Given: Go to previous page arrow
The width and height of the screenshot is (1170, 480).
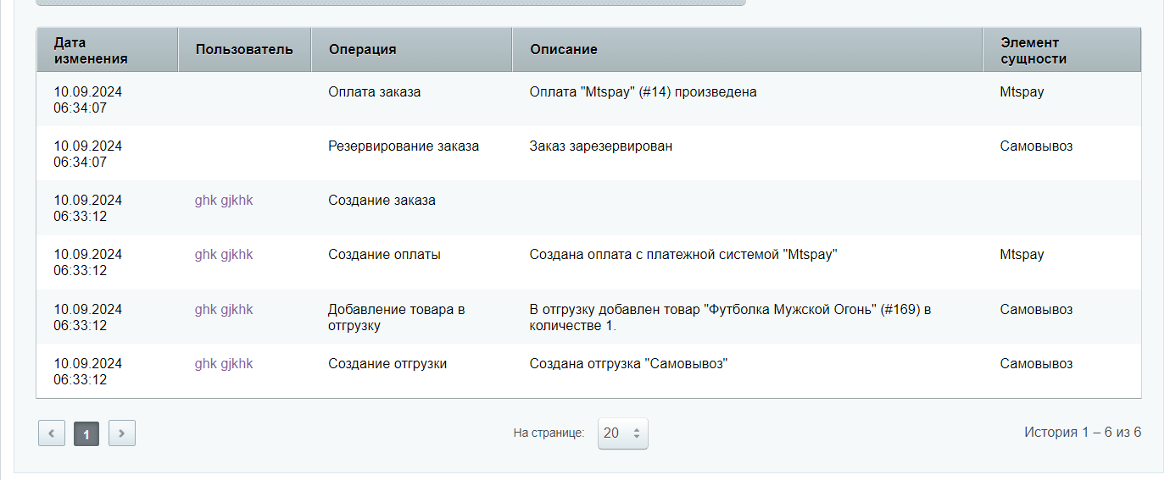Looking at the screenshot, I should (x=52, y=433).
